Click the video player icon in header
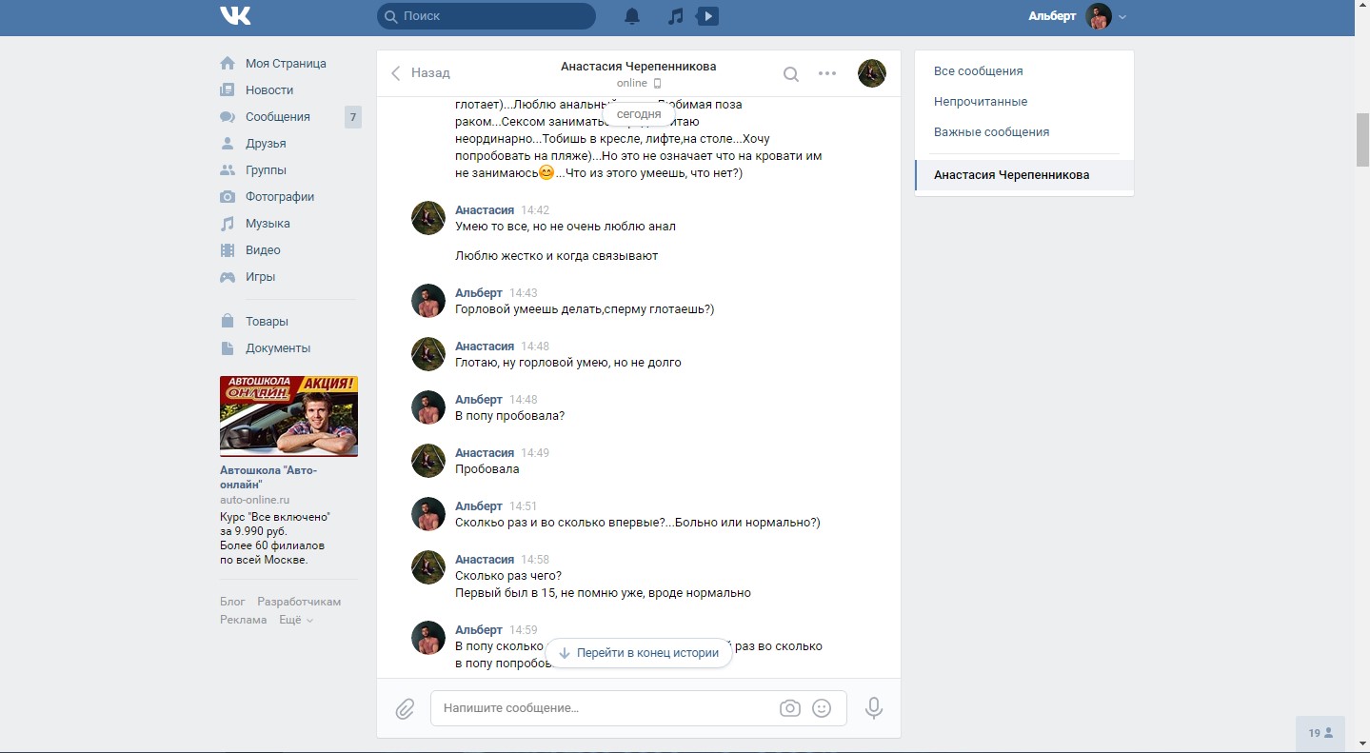Screen dimensions: 1370x753 tap(708, 16)
